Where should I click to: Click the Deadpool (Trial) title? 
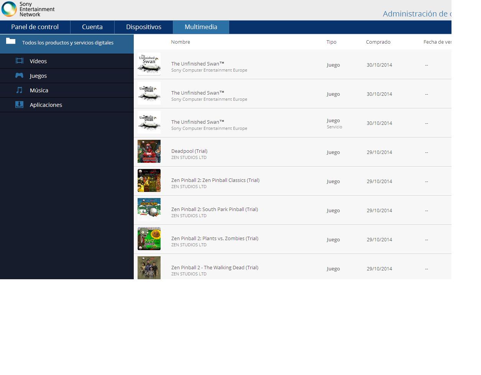[189, 151]
